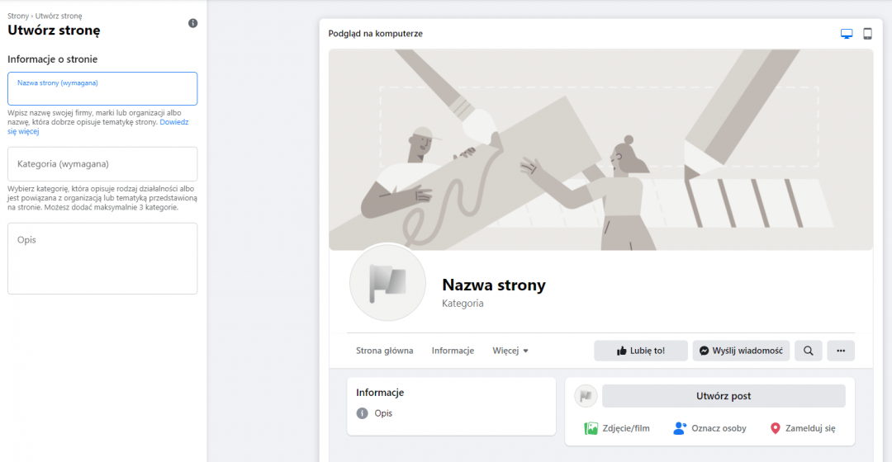The width and height of the screenshot is (892, 462).
Task: Open the Kategoria (wymagana) selector field
Action: (102, 164)
